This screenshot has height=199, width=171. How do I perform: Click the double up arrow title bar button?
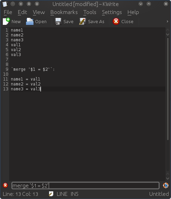pyautogui.click(x=29, y=4)
